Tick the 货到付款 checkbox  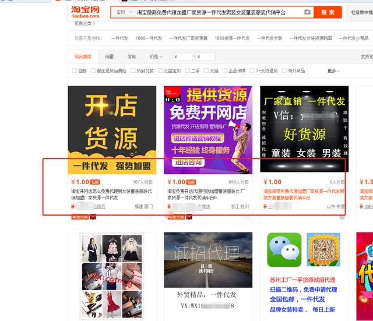[132, 70]
